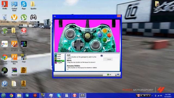Open the green WiFi-style desktop shortcut

[x=5, y=32]
